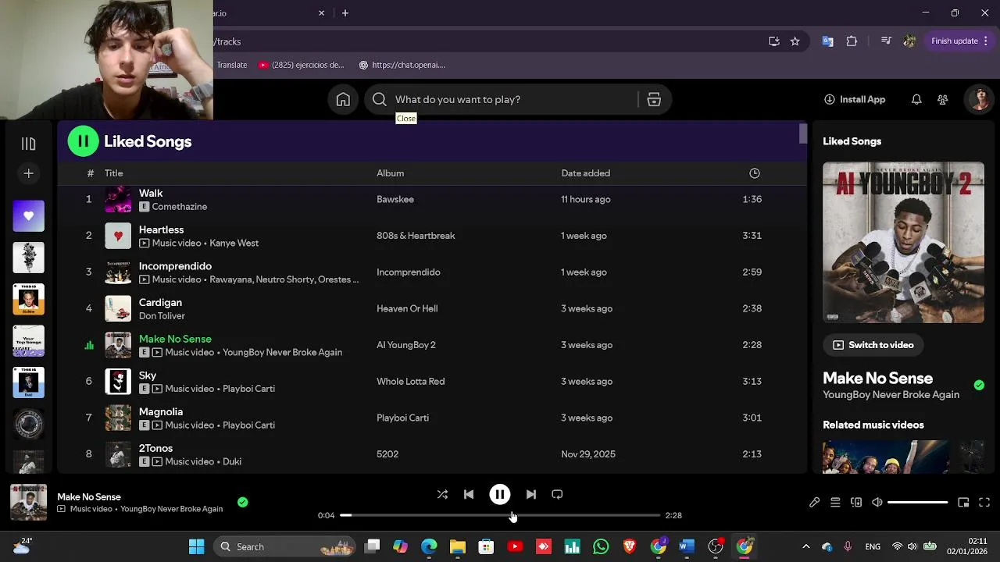
Task: Skip to next track
Action: 530,494
